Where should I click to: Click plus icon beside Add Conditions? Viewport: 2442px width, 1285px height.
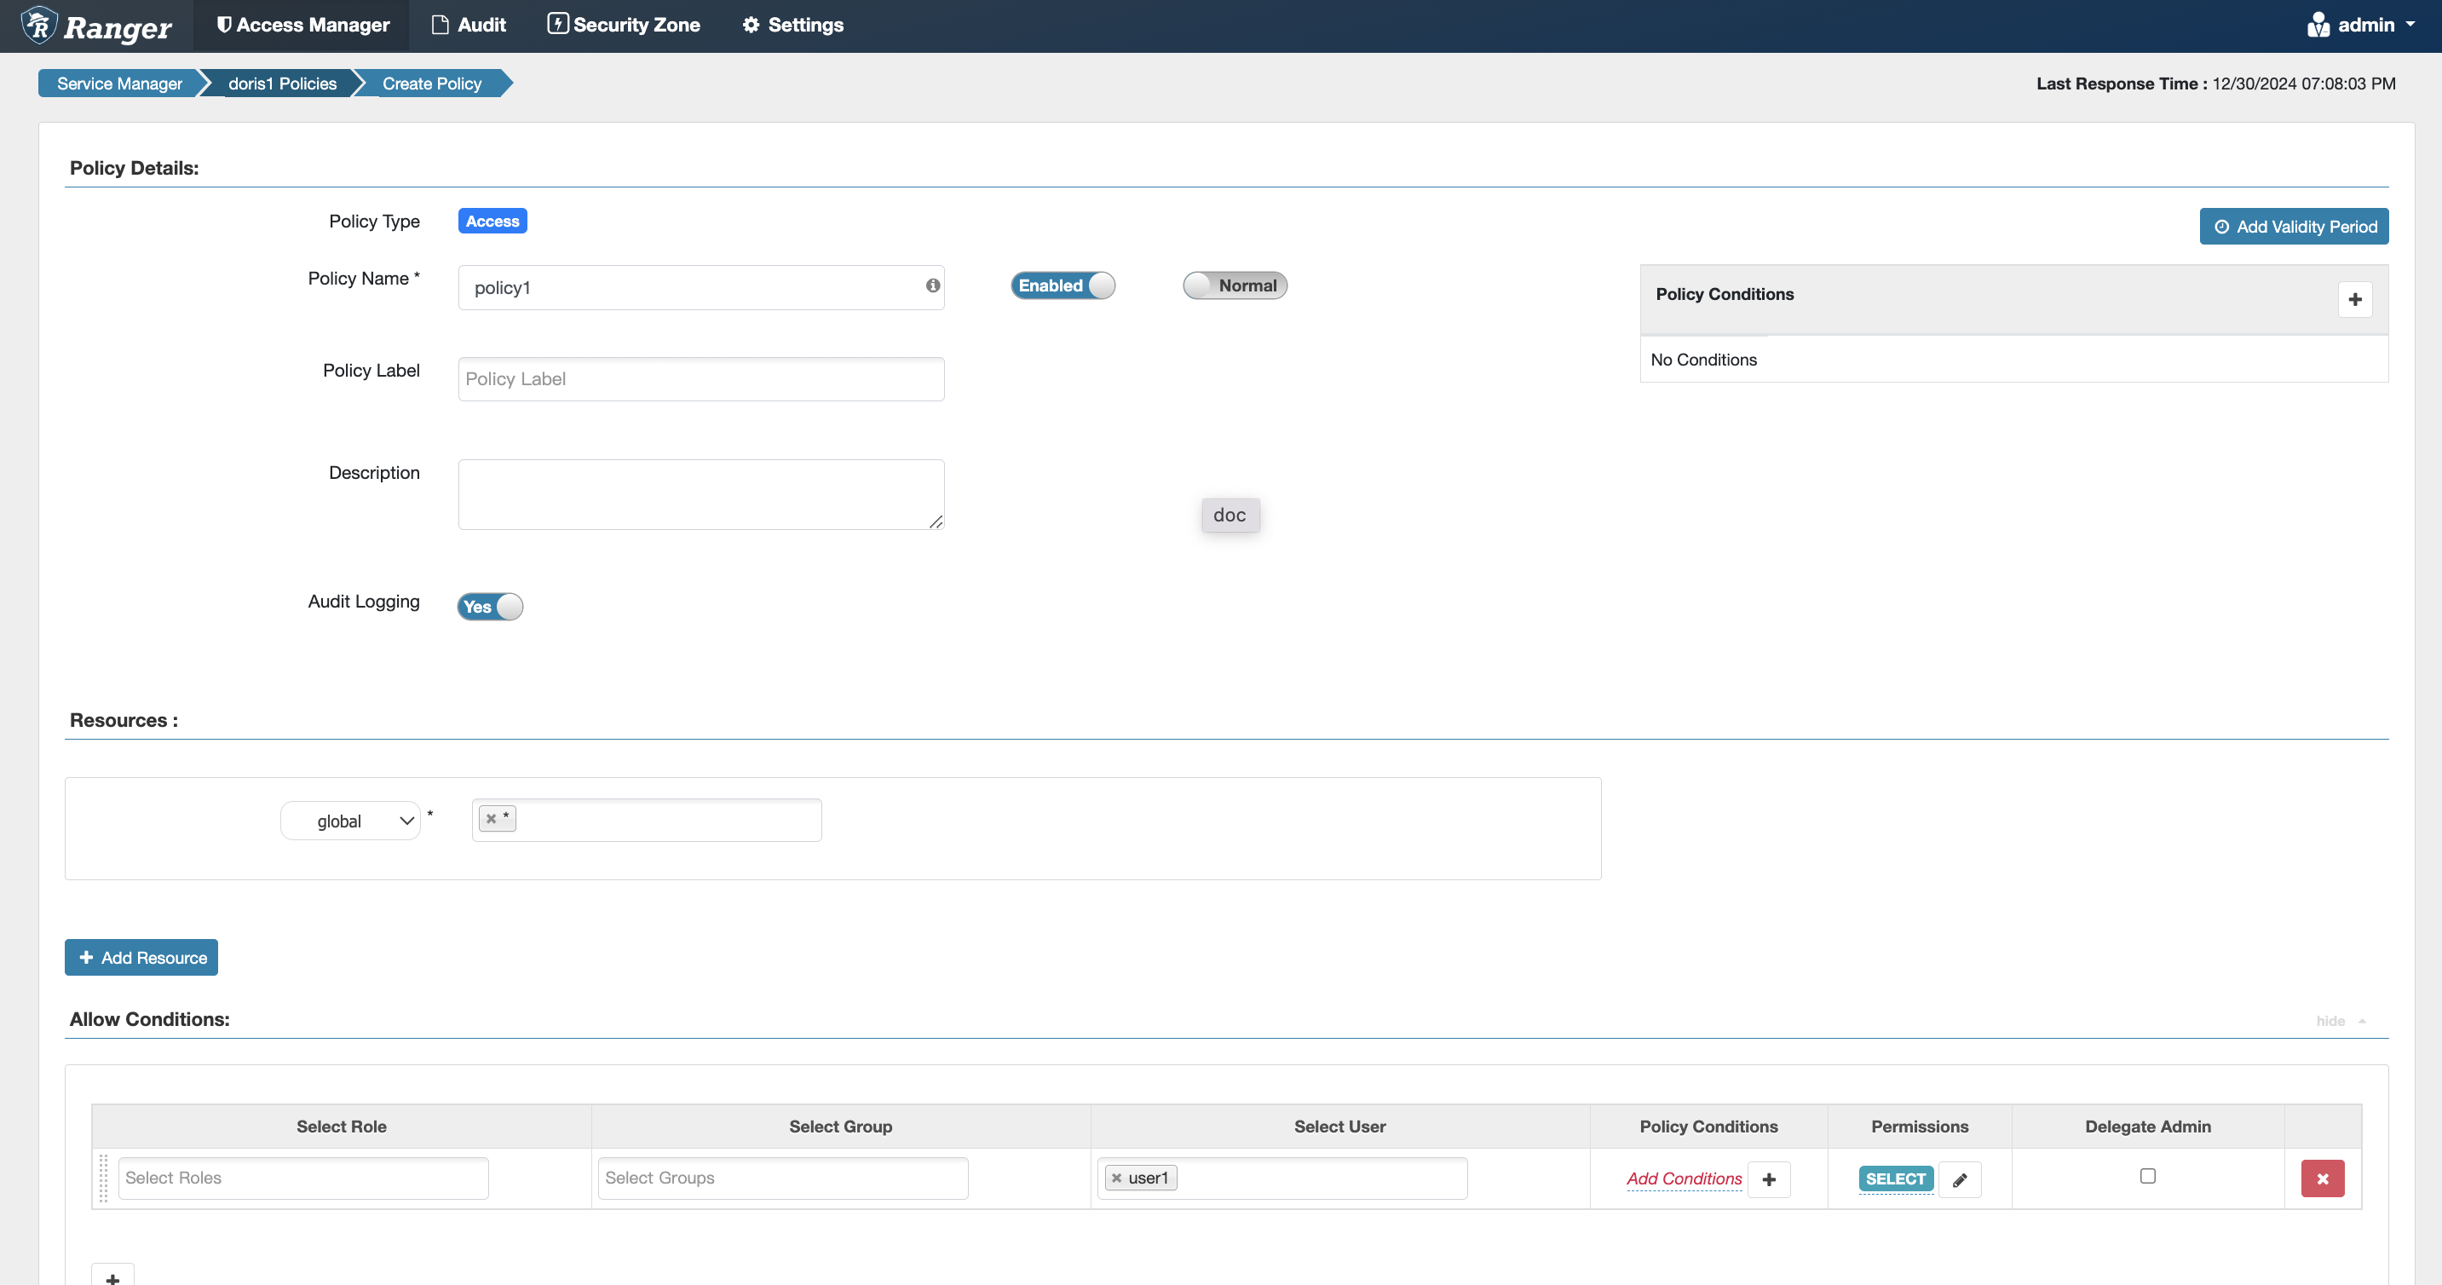point(1769,1179)
